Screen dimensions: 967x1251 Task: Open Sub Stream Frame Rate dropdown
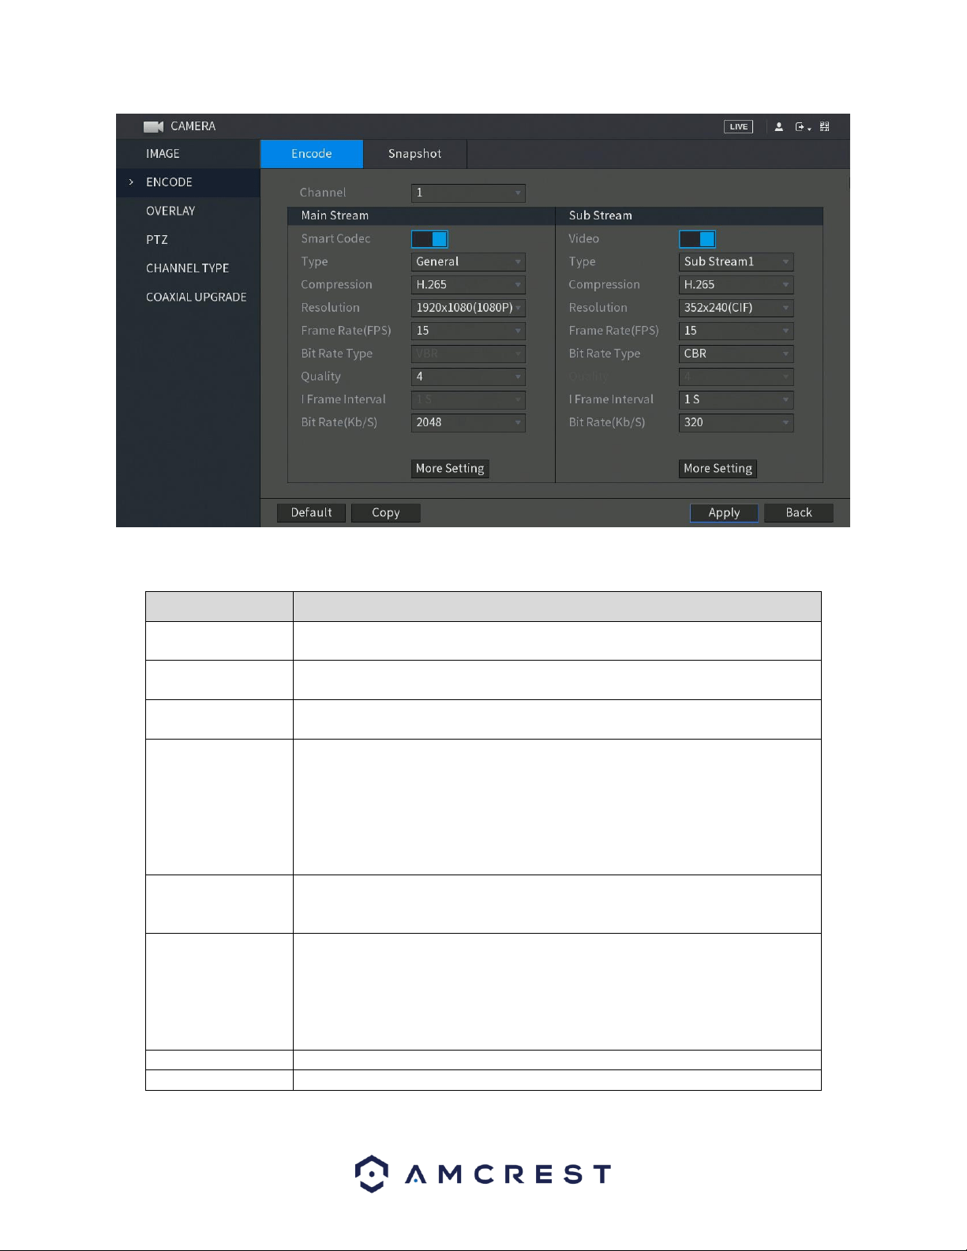tap(736, 331)
